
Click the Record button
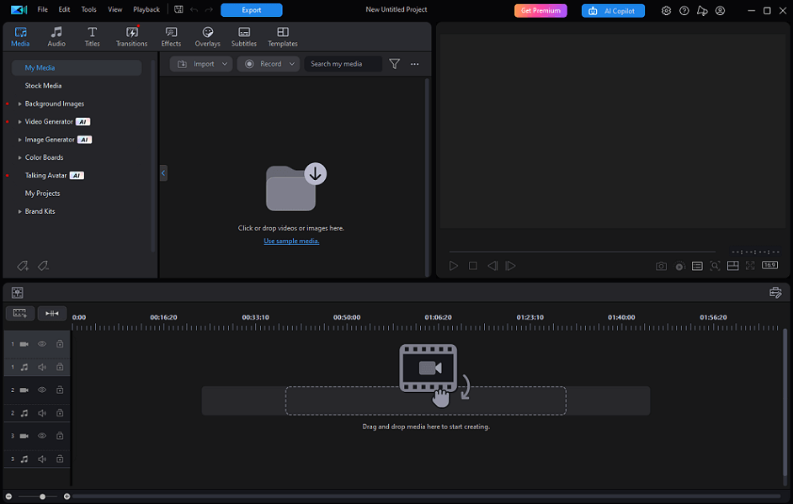[263, 64]
